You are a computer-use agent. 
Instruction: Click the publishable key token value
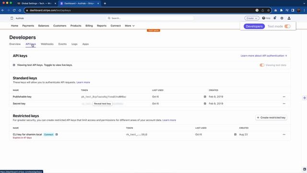(x=104, y=97)
